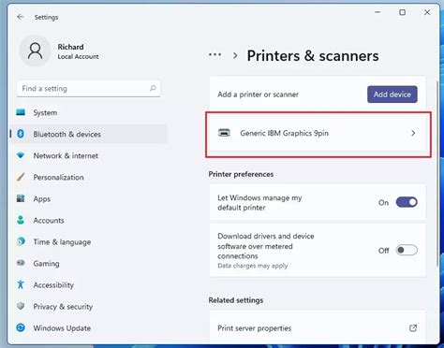Go to Network & internet
444x348 pixels.
coord(89,155)
